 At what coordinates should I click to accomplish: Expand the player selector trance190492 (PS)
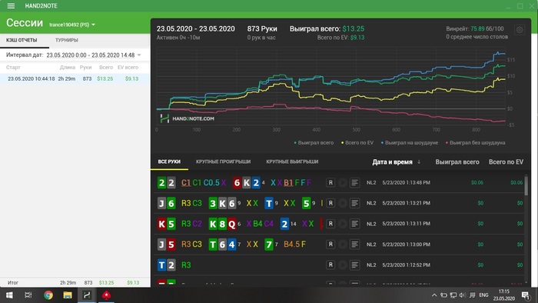[x=72, y=25]
